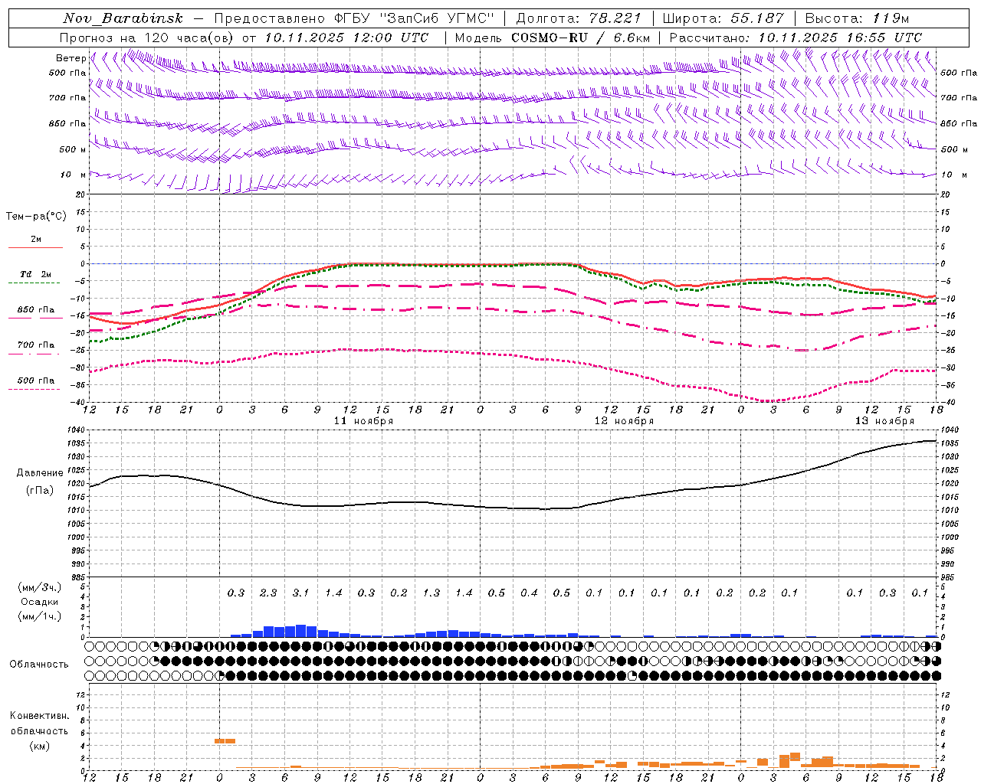Click the Nov_Barabinsk station title

pos(123,18)
